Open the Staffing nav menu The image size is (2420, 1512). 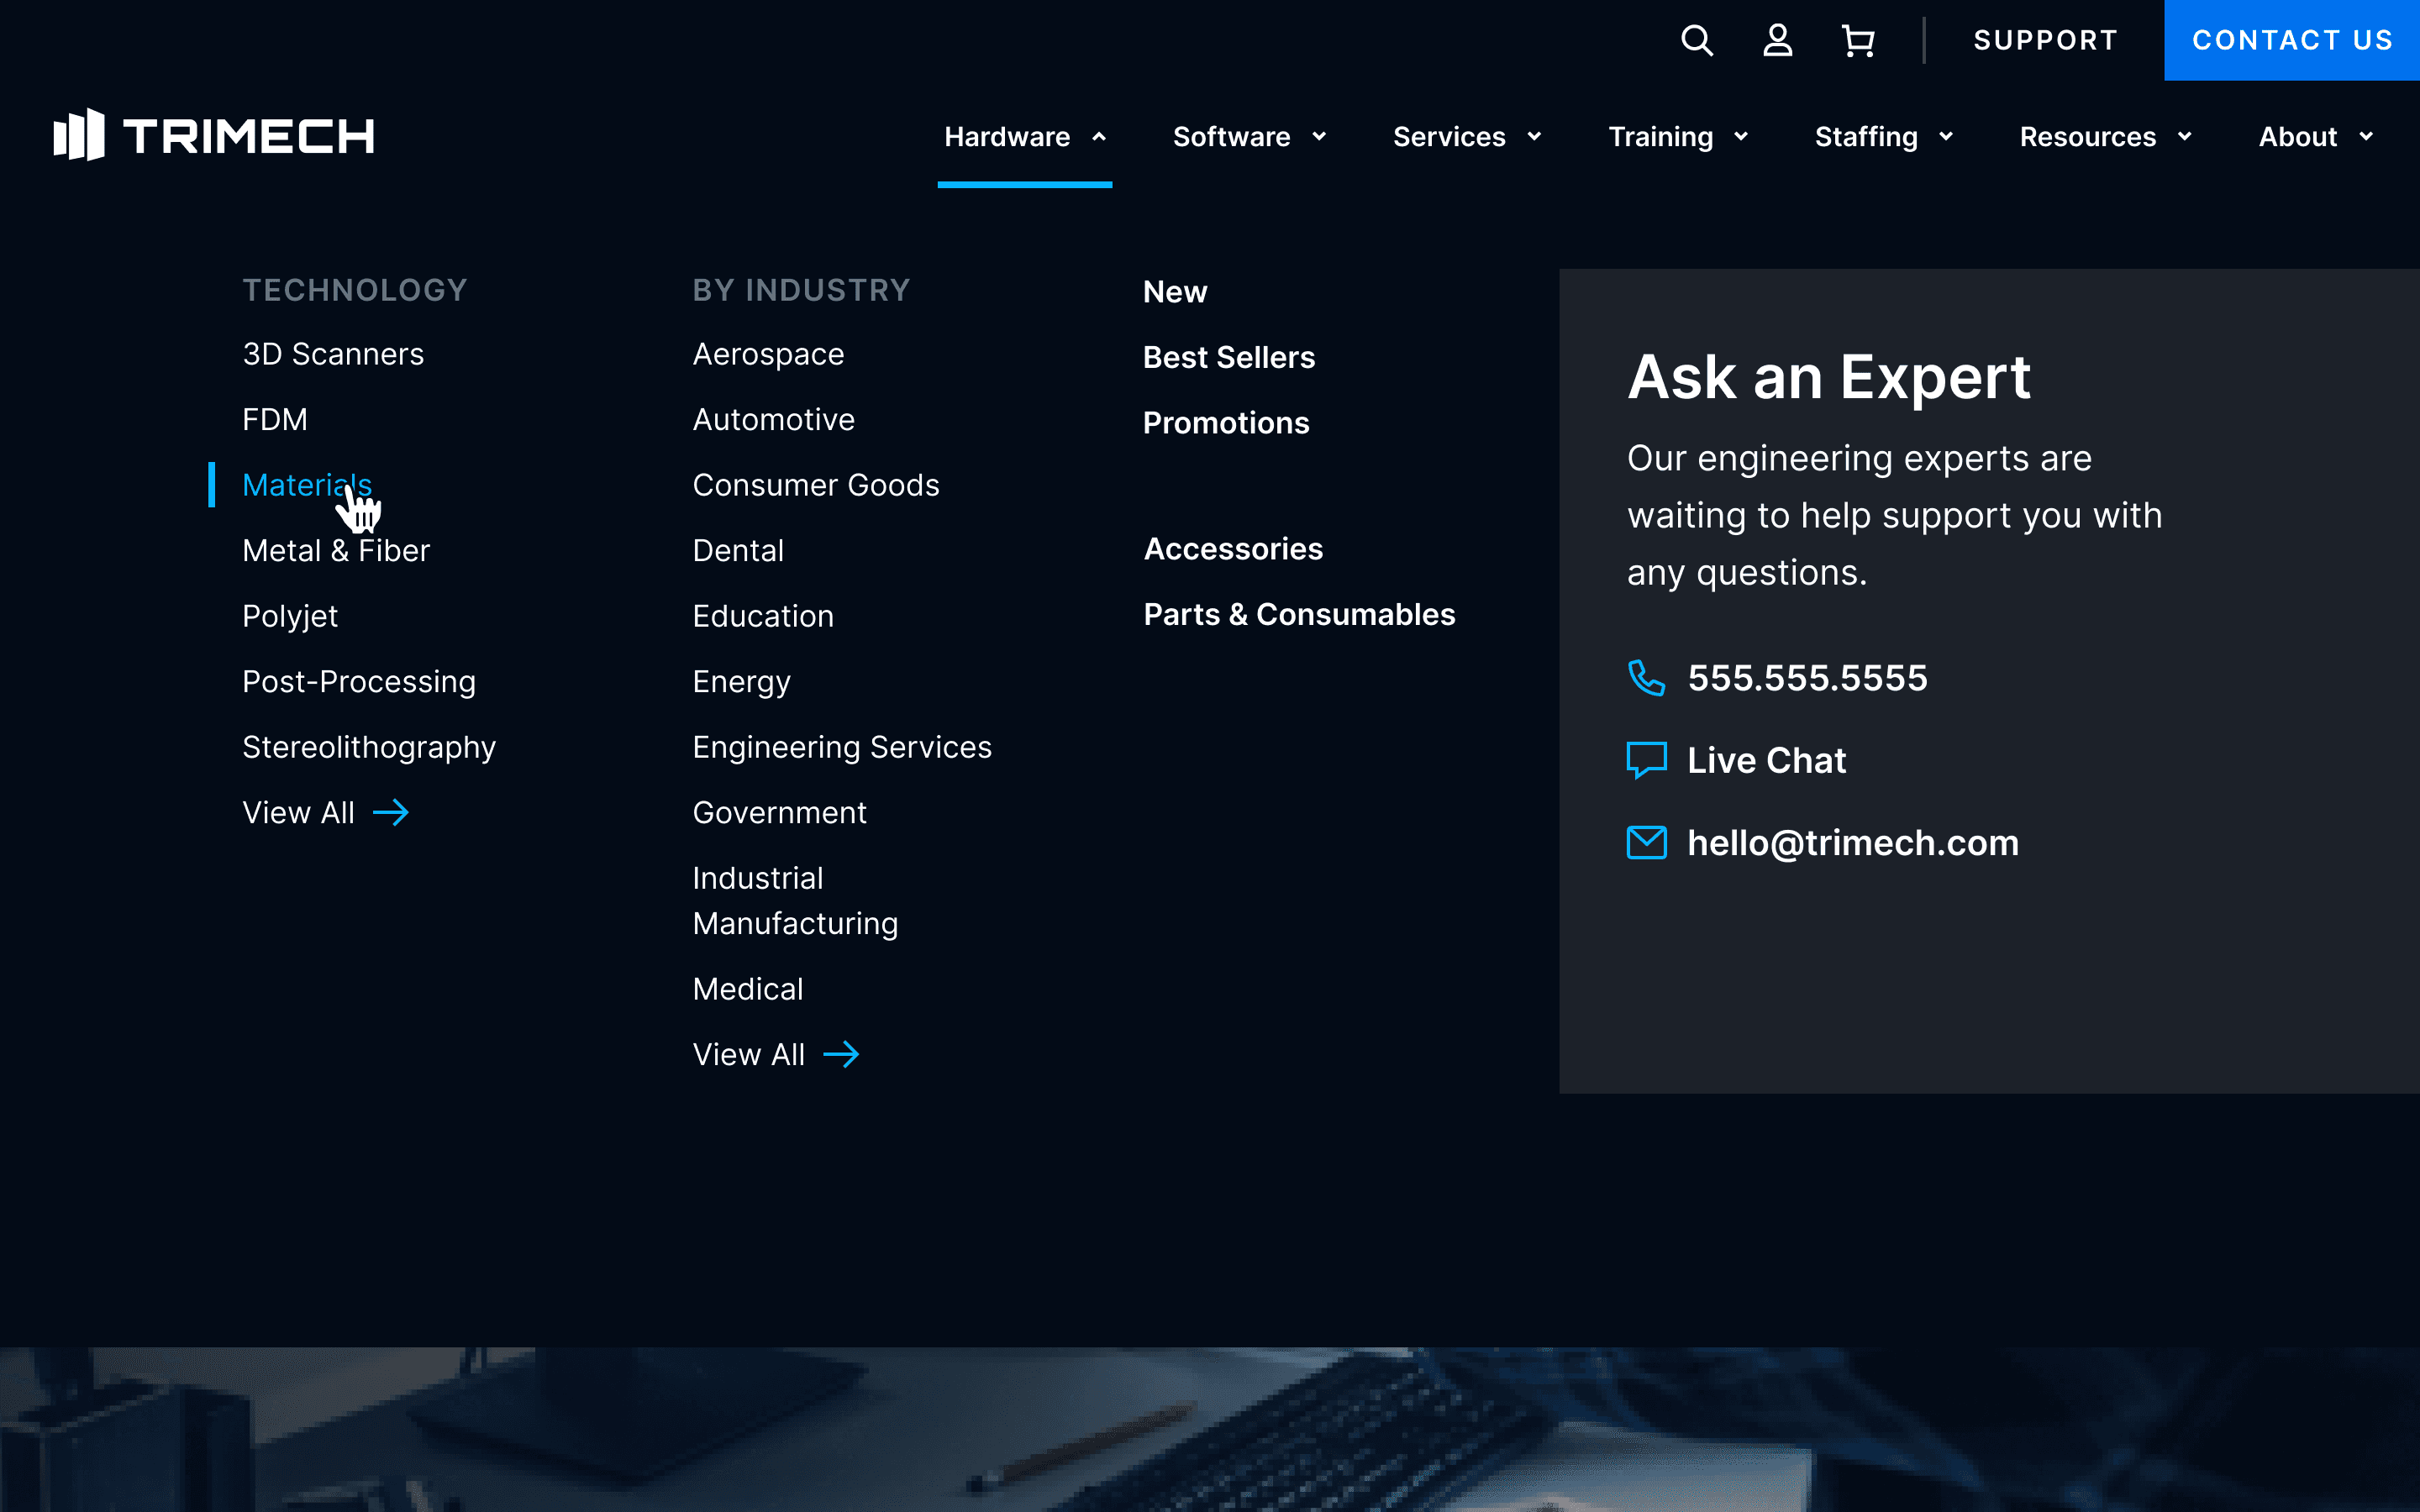1866,137
